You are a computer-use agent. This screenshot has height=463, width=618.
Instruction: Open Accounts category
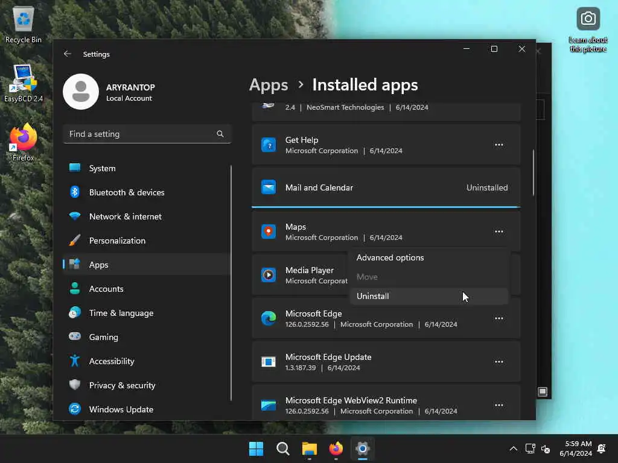pyautogui.click(x=146, y=289)
